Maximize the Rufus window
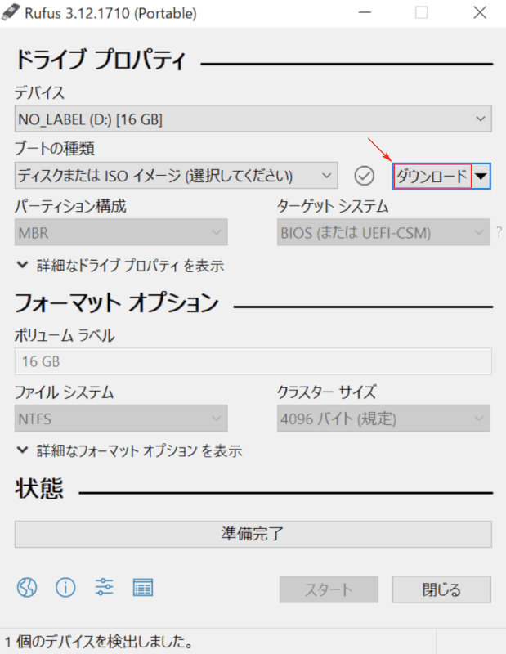Image resolution: width=506 pixels, height=654 pixels. (x=422, y=12)
